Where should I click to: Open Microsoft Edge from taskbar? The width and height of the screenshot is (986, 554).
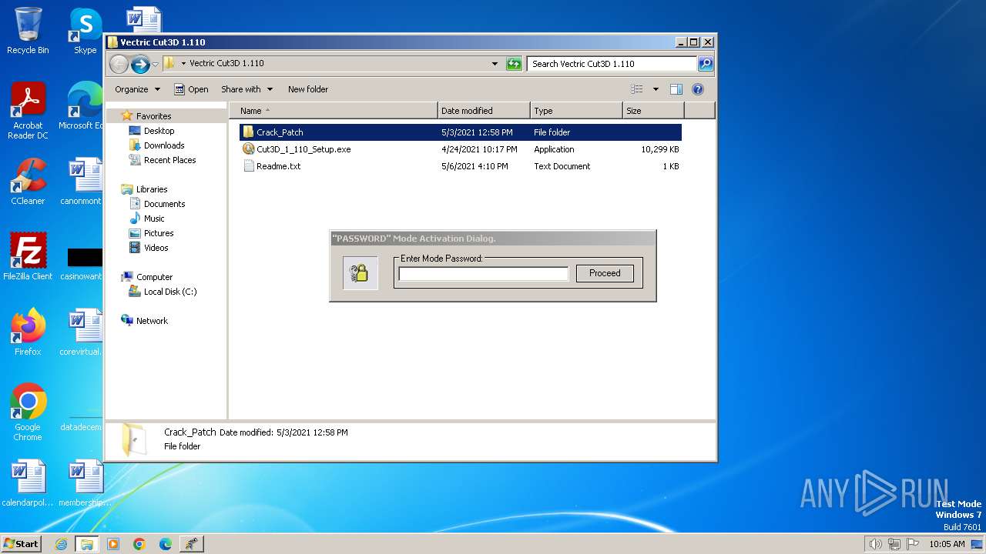(x=166, y=544)
